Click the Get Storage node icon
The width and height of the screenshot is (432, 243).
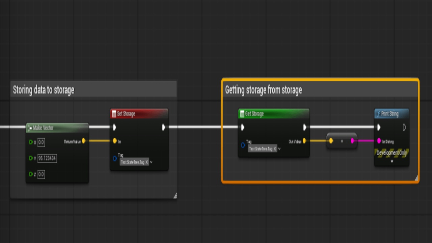pos(242,114)
